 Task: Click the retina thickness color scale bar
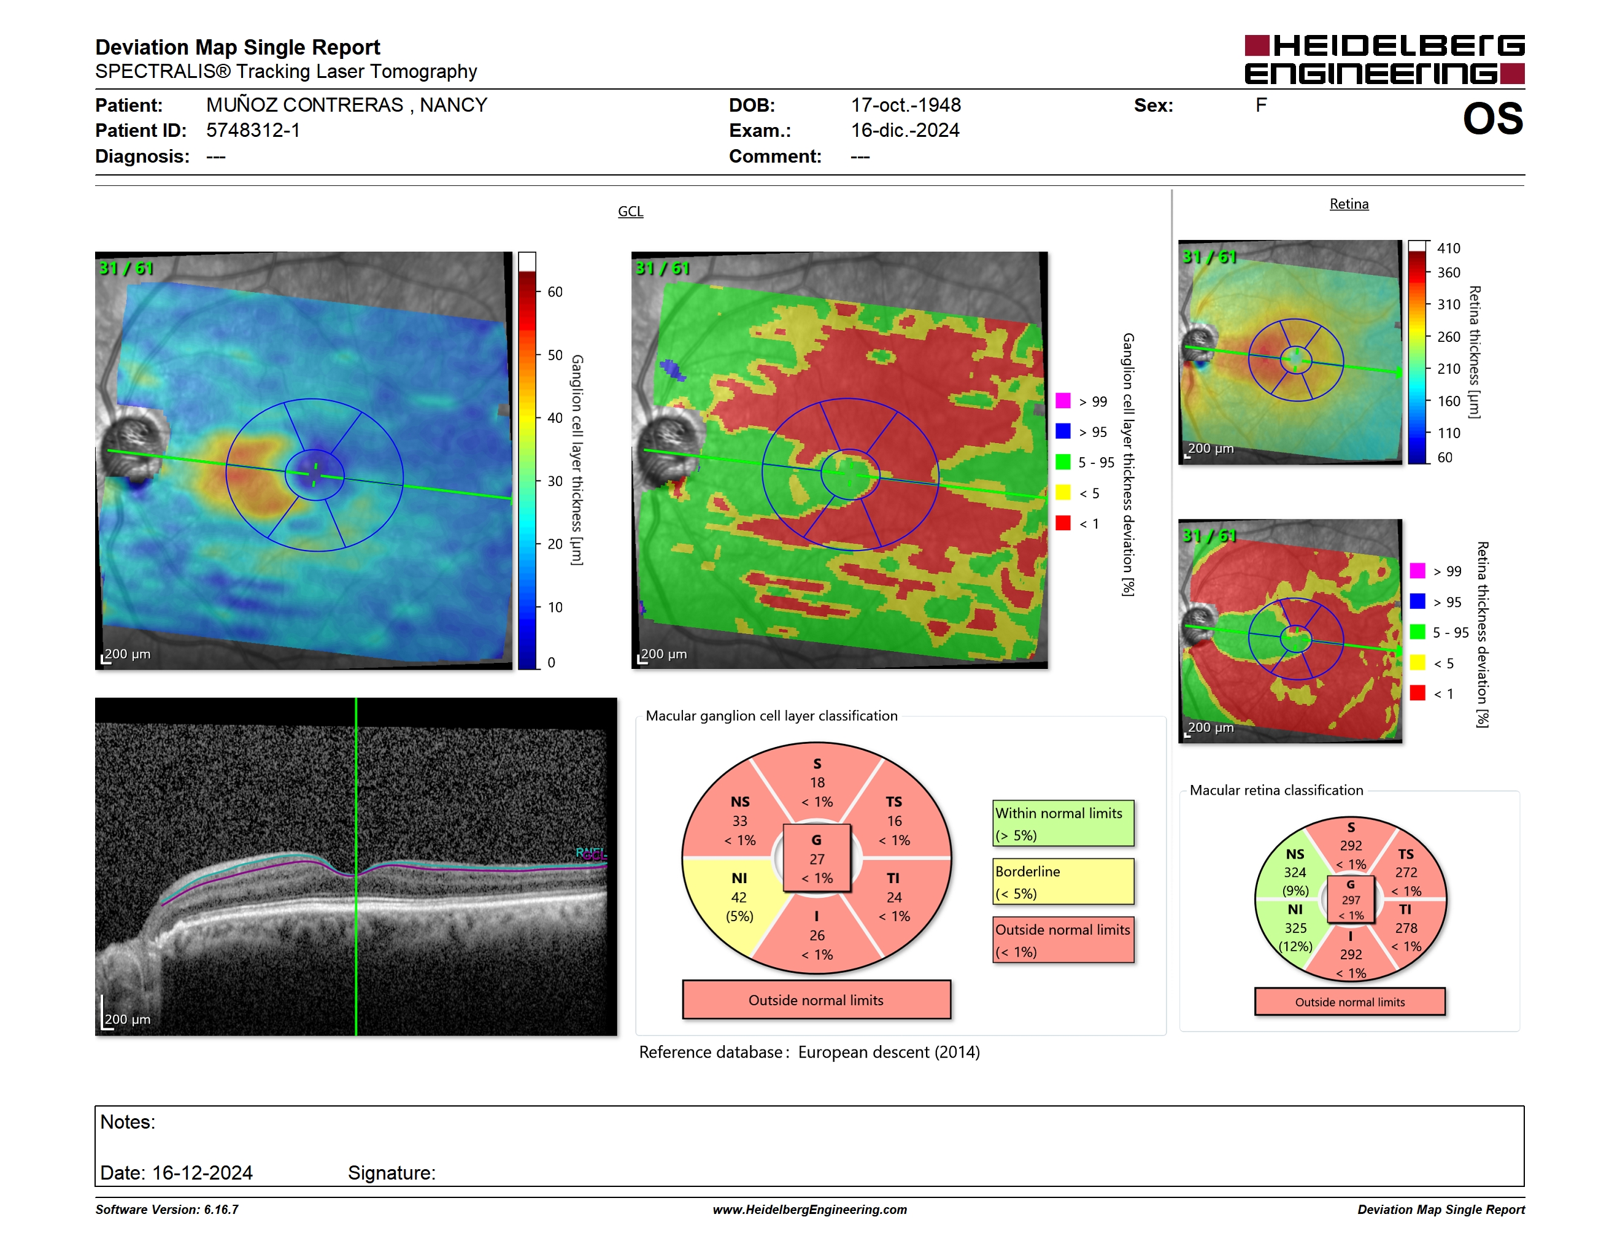pos(1417,352)
